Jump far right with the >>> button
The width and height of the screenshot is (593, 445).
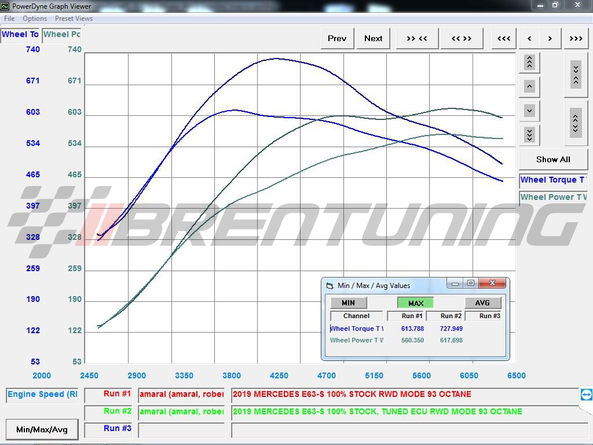click(x=576, y=38)
